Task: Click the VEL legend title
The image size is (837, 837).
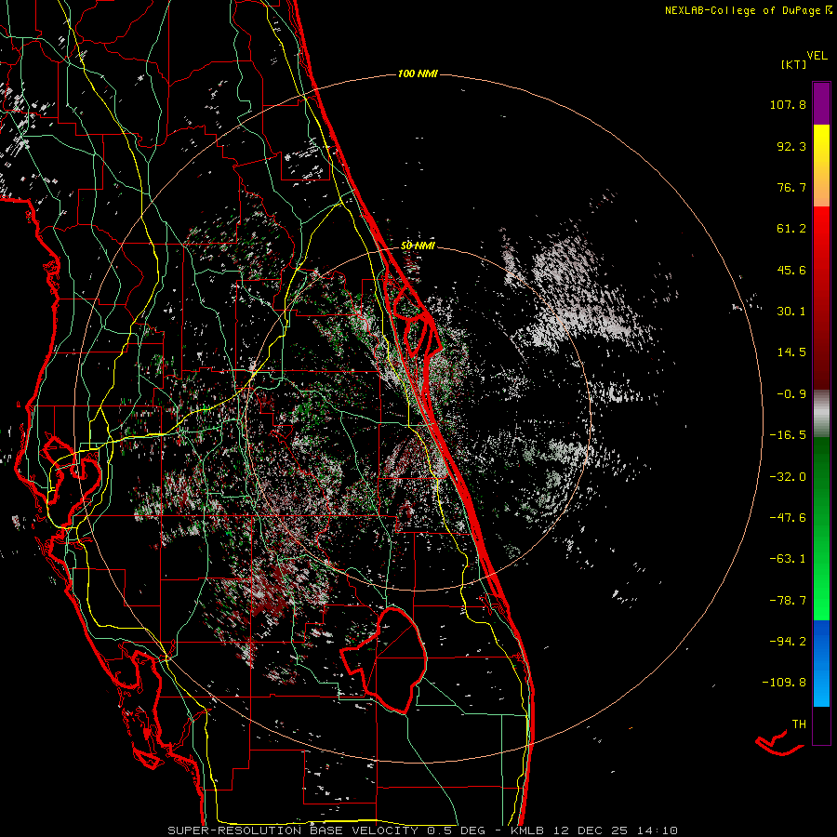Action: click(x=817, y=56)
